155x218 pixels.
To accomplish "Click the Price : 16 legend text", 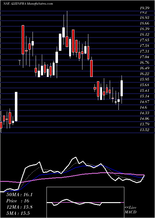I will pos(18,201).
